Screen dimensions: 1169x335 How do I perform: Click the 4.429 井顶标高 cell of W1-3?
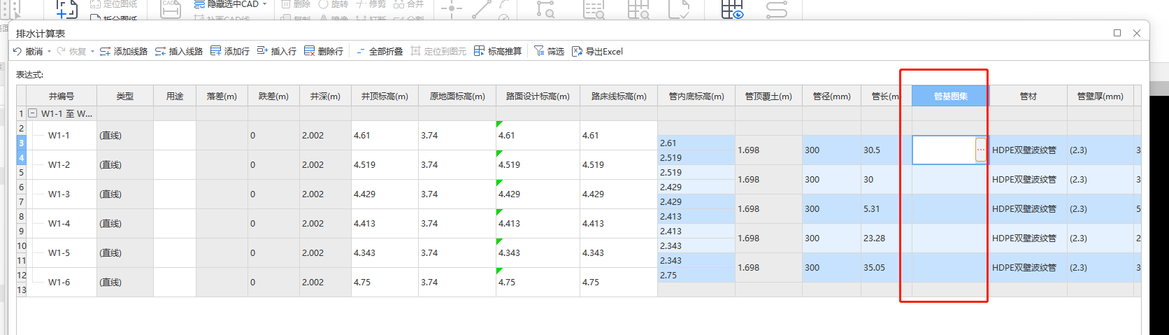pos(385,194)
